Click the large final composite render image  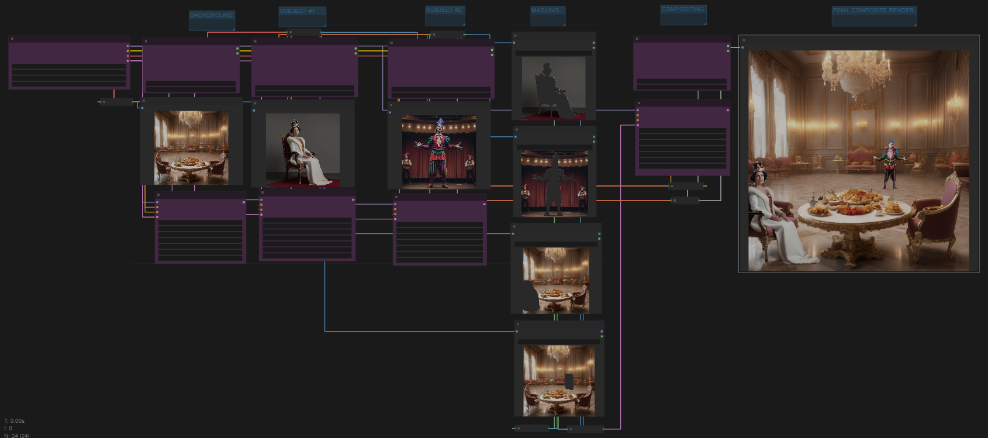pyautogui.click(x=859, y=161)
